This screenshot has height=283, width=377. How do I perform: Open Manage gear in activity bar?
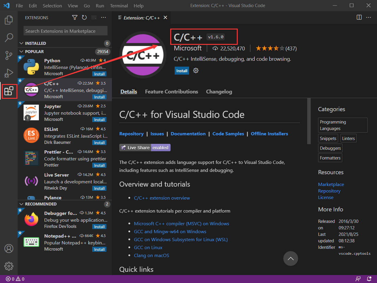pos(9,266)
